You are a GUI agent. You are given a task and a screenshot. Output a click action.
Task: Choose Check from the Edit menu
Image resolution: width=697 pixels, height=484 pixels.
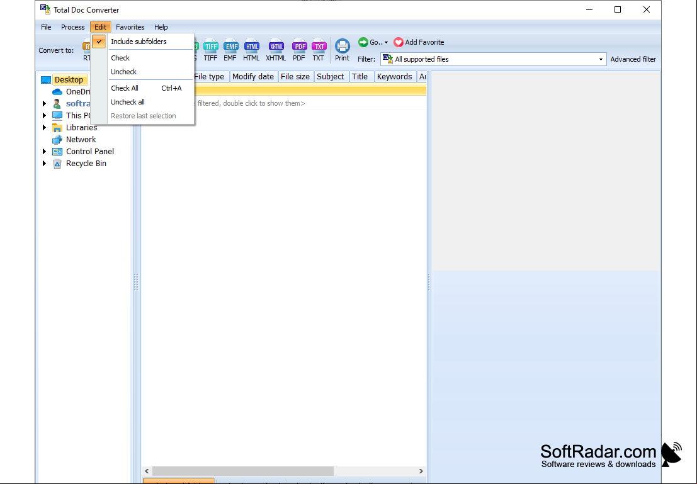pyautogui.click(x=142, y=58)
